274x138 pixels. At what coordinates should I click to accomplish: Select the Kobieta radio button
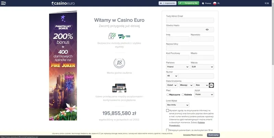[x=183, y=95]
